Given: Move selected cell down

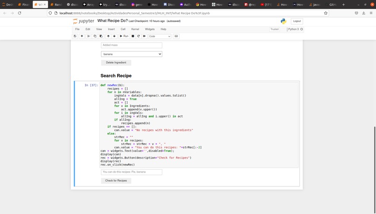Looking at the screenshot, I should [114, 36].
